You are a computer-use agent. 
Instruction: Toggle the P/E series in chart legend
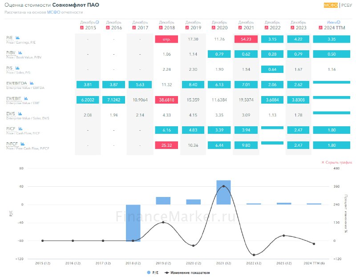coord(153,273)
